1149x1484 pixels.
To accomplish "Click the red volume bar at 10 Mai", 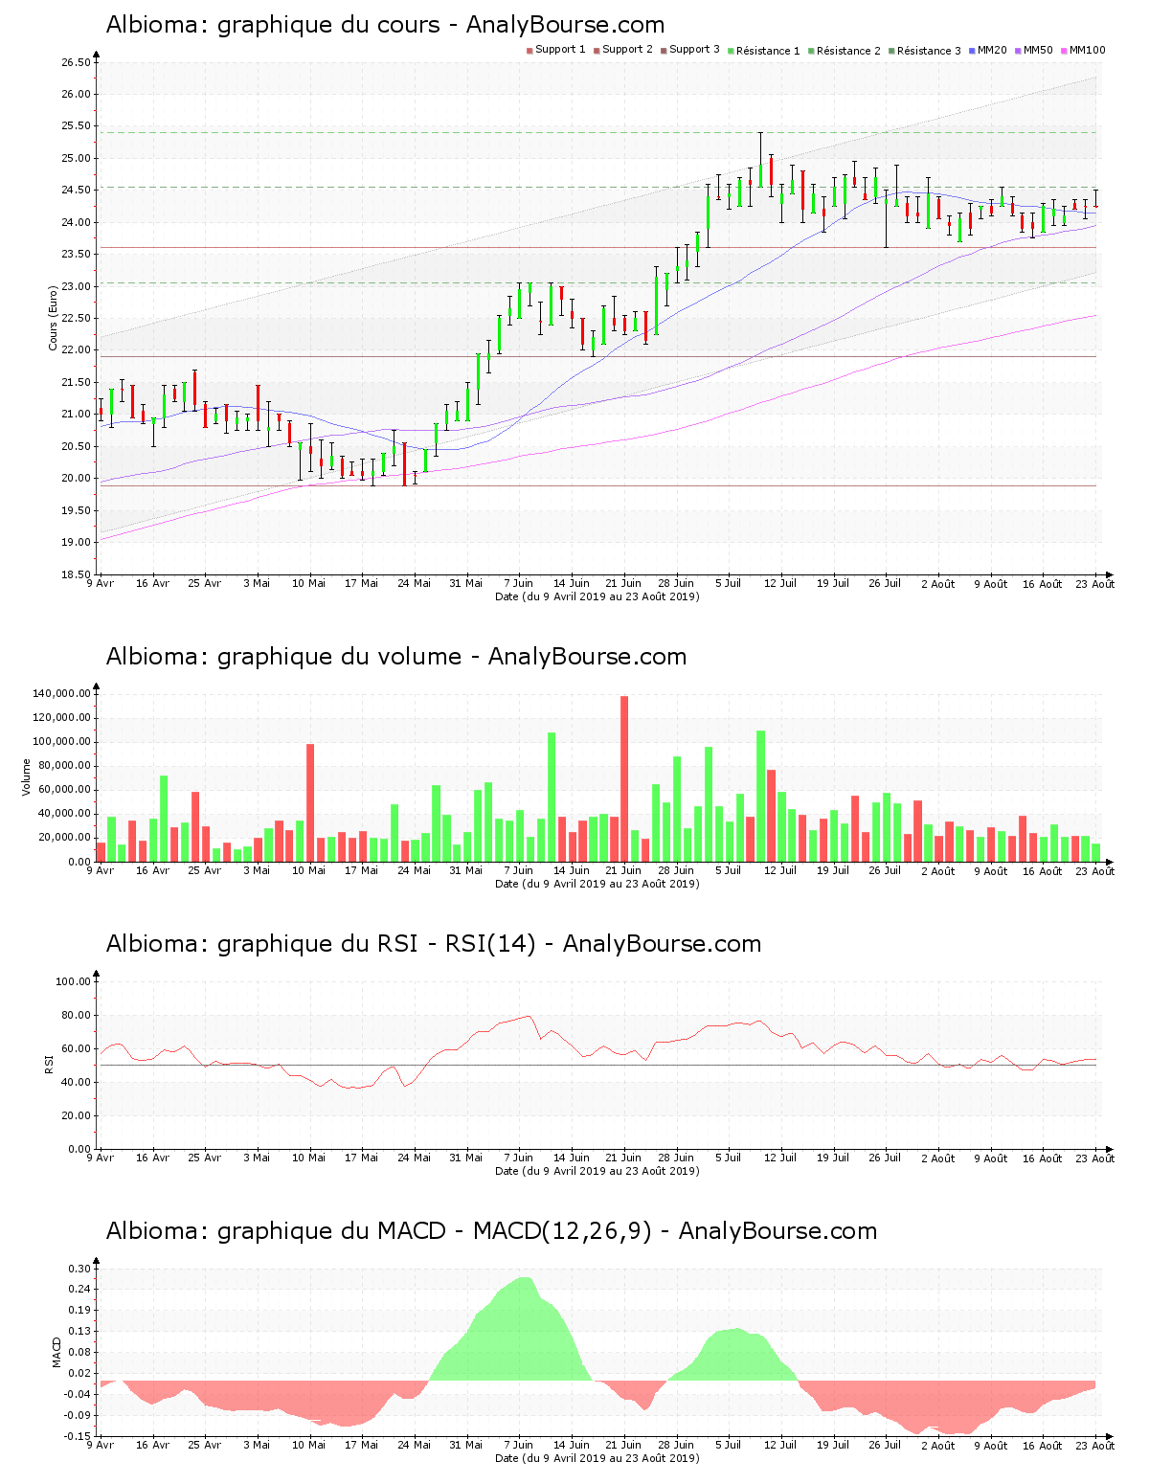I will tap(310, 802).
